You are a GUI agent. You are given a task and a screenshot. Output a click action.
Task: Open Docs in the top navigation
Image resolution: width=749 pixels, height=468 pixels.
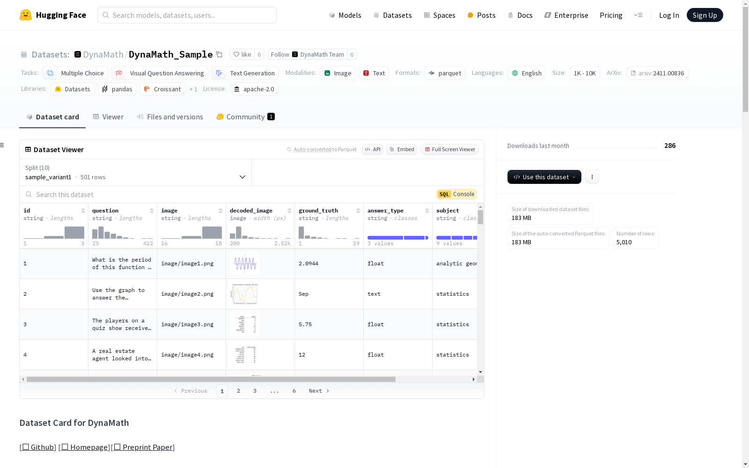pyautogui.click(x=520, y=15)
